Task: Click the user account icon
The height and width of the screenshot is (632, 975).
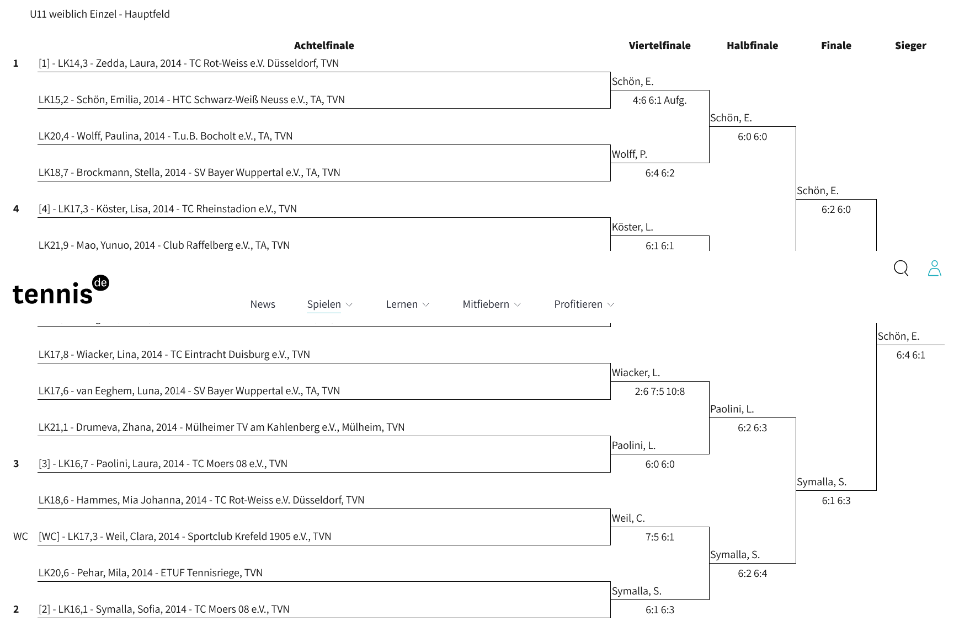Action: pyautogui.click(x=934, y=268)
